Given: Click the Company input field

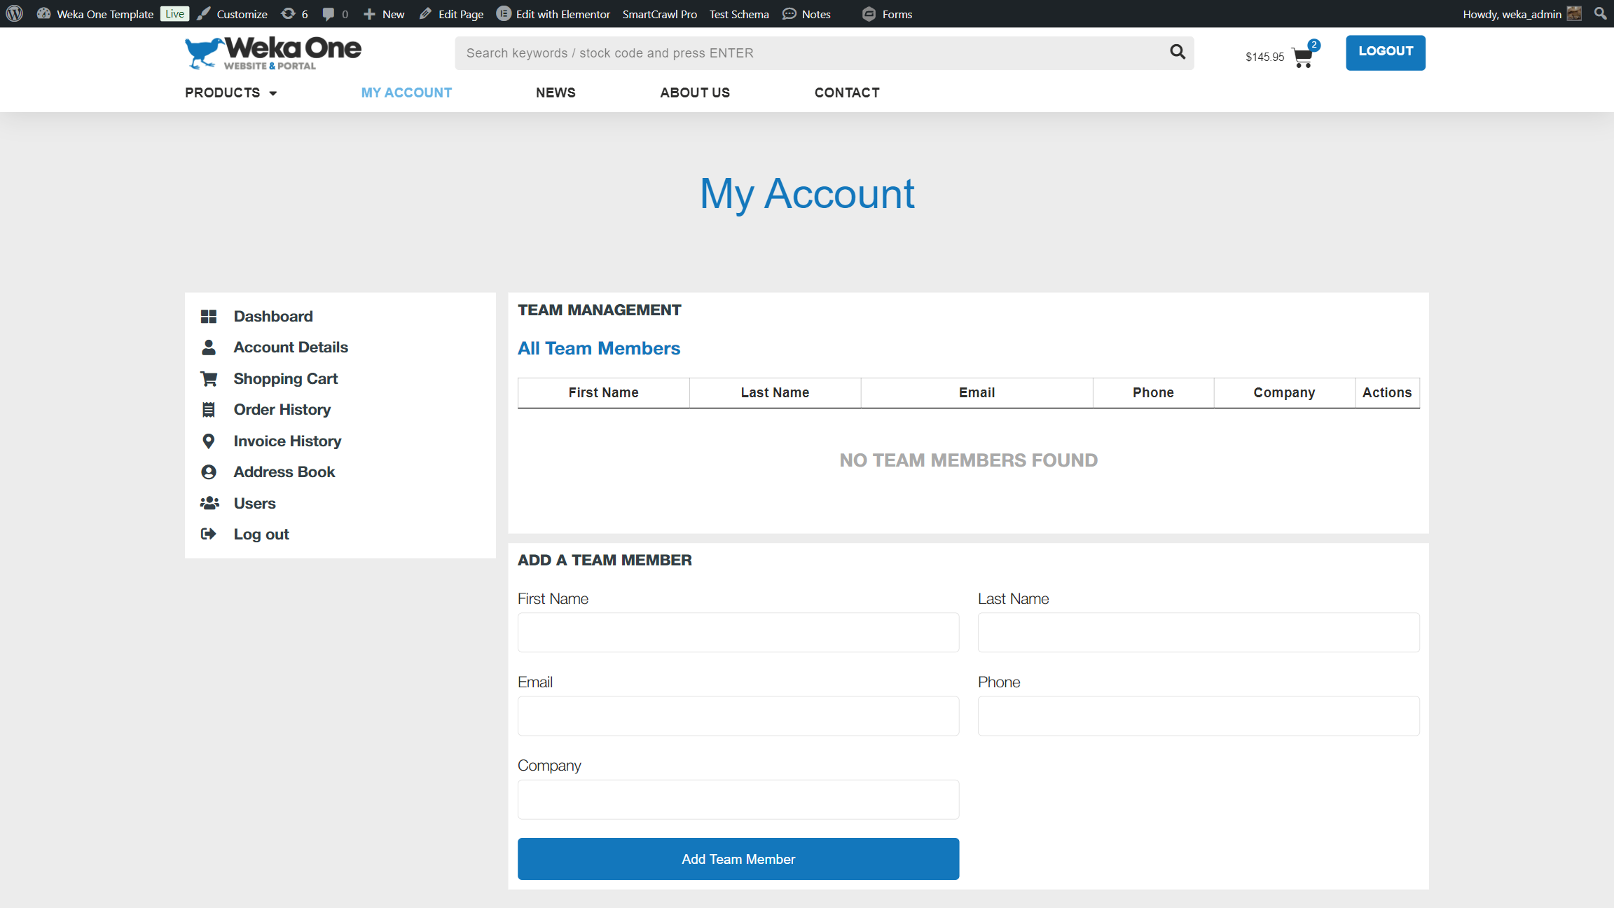Looking at the screenshot, I should (x=738, y=799).
